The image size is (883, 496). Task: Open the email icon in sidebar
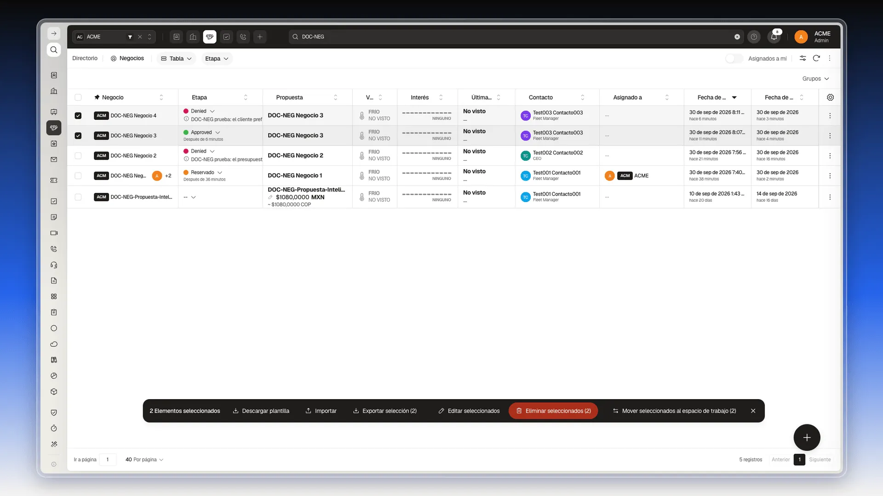54,159
